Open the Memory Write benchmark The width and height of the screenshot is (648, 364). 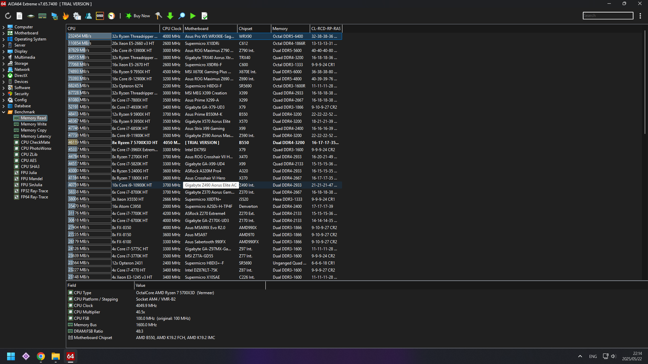tap(34, 124)
